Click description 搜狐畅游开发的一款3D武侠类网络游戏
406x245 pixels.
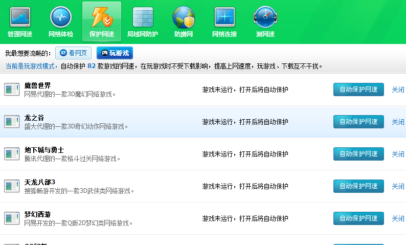coord(79,191)
